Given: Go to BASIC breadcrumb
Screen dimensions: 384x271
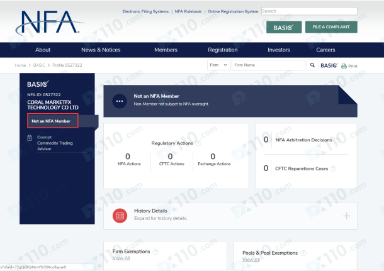Looking at the screenshot, I should (x=39, y=65).
